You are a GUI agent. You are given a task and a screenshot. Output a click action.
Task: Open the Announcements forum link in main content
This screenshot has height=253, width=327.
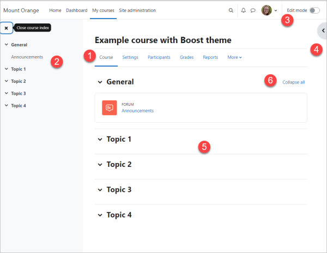tap(137, 111)
